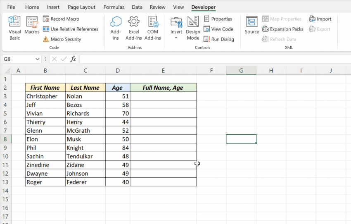The width and height of the screenshot is (351, 224).
Task: Click into the formula bar input
Action: (215, 59)
